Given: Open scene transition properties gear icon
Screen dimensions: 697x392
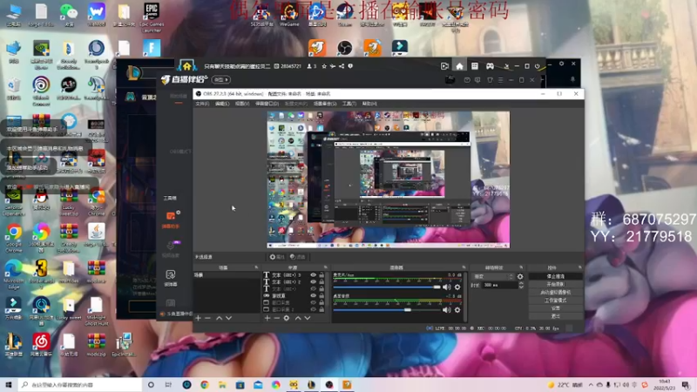Looking at the screenshot, I should click(x=520, y=276).
